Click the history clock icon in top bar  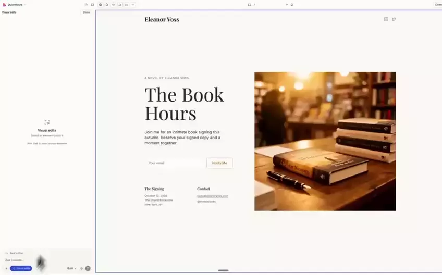(86, 5)
